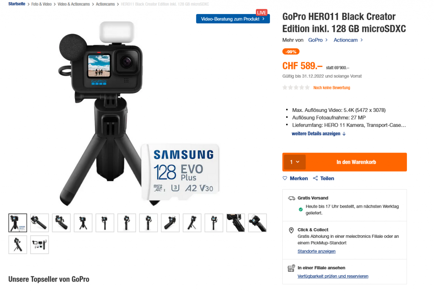
Task: Go to Startseite in the breadcrumb
Action: tap(17, 4)
